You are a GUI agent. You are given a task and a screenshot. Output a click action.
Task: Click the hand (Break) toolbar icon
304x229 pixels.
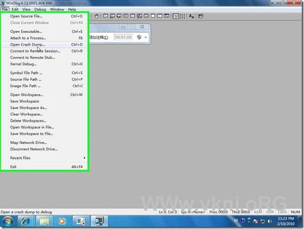(97, 16)
